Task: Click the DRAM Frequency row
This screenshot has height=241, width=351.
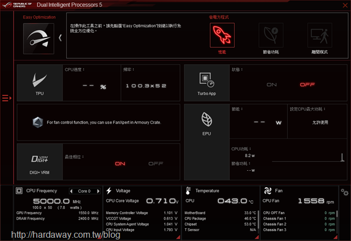Action: click(57, 218)
